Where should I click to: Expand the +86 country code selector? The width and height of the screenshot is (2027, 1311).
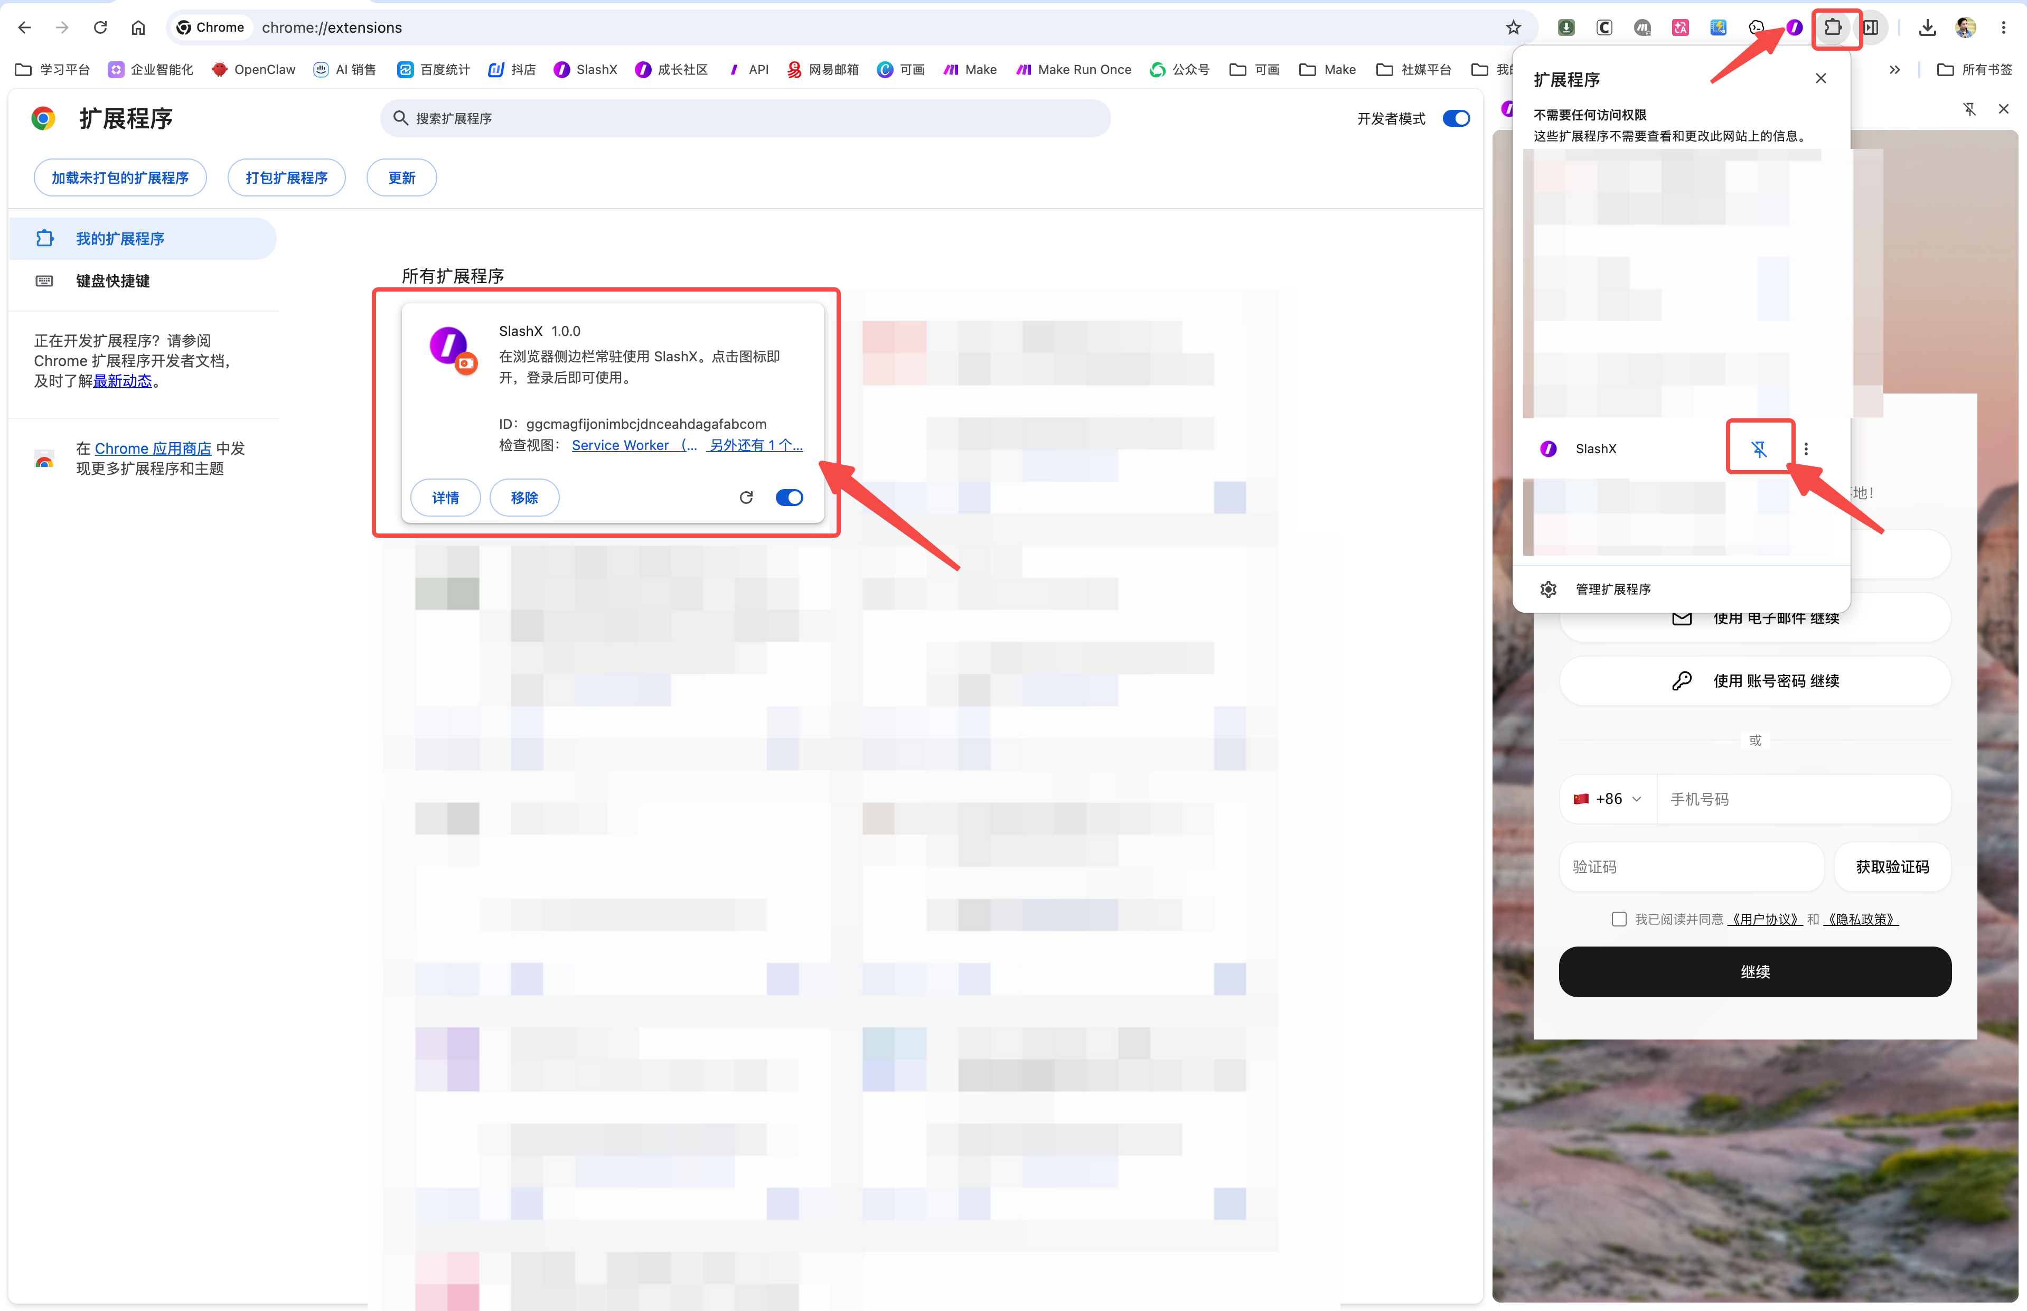tap(1608, 799)
